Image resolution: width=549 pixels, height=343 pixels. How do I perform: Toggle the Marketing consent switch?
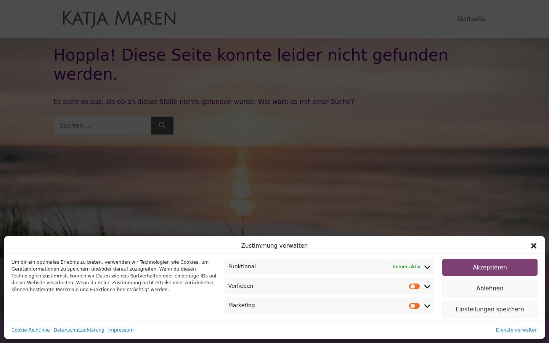click(414, 306)
